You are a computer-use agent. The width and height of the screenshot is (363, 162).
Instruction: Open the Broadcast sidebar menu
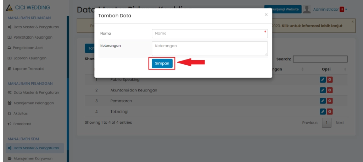point(22,124)
